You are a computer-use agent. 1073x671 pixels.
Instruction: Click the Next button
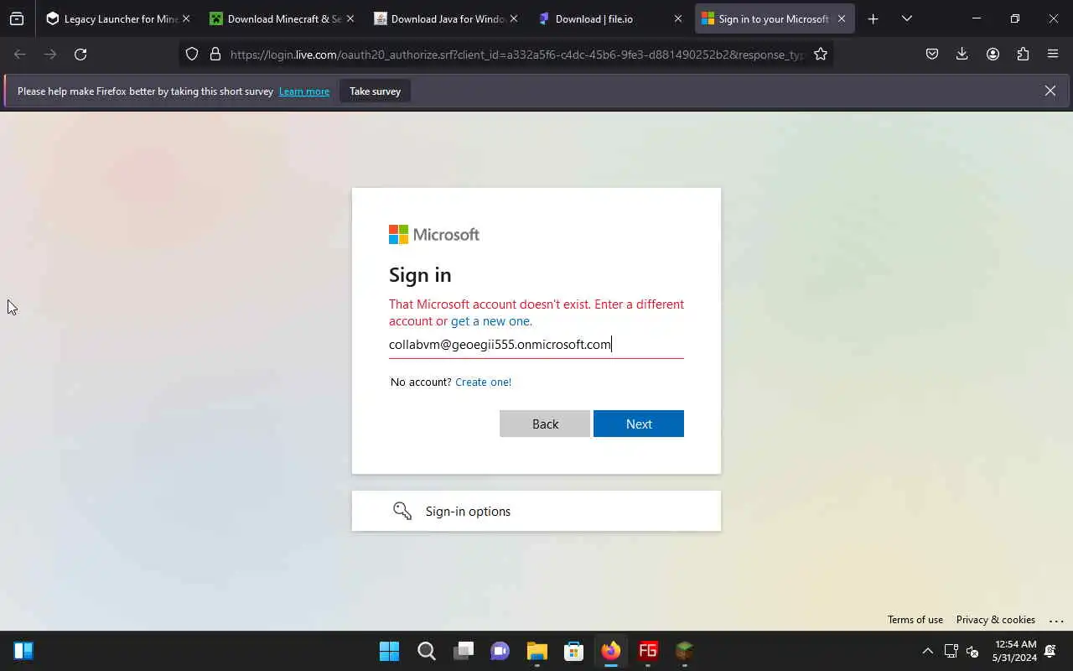[639, 424]
